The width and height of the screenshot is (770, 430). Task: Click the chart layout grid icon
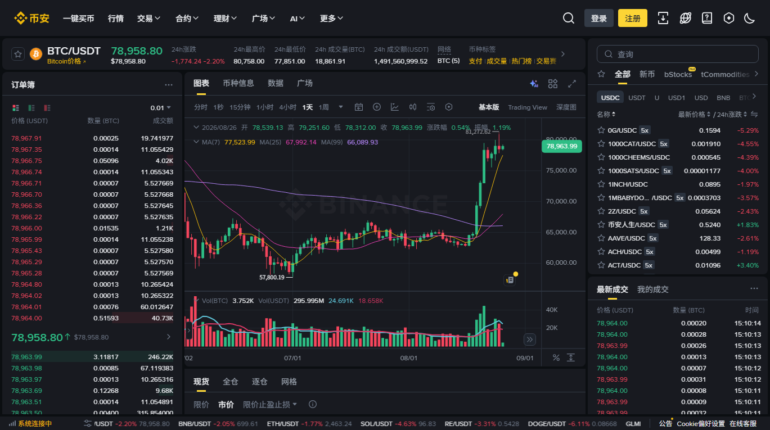pyautogui.click(x=553, y=84)
